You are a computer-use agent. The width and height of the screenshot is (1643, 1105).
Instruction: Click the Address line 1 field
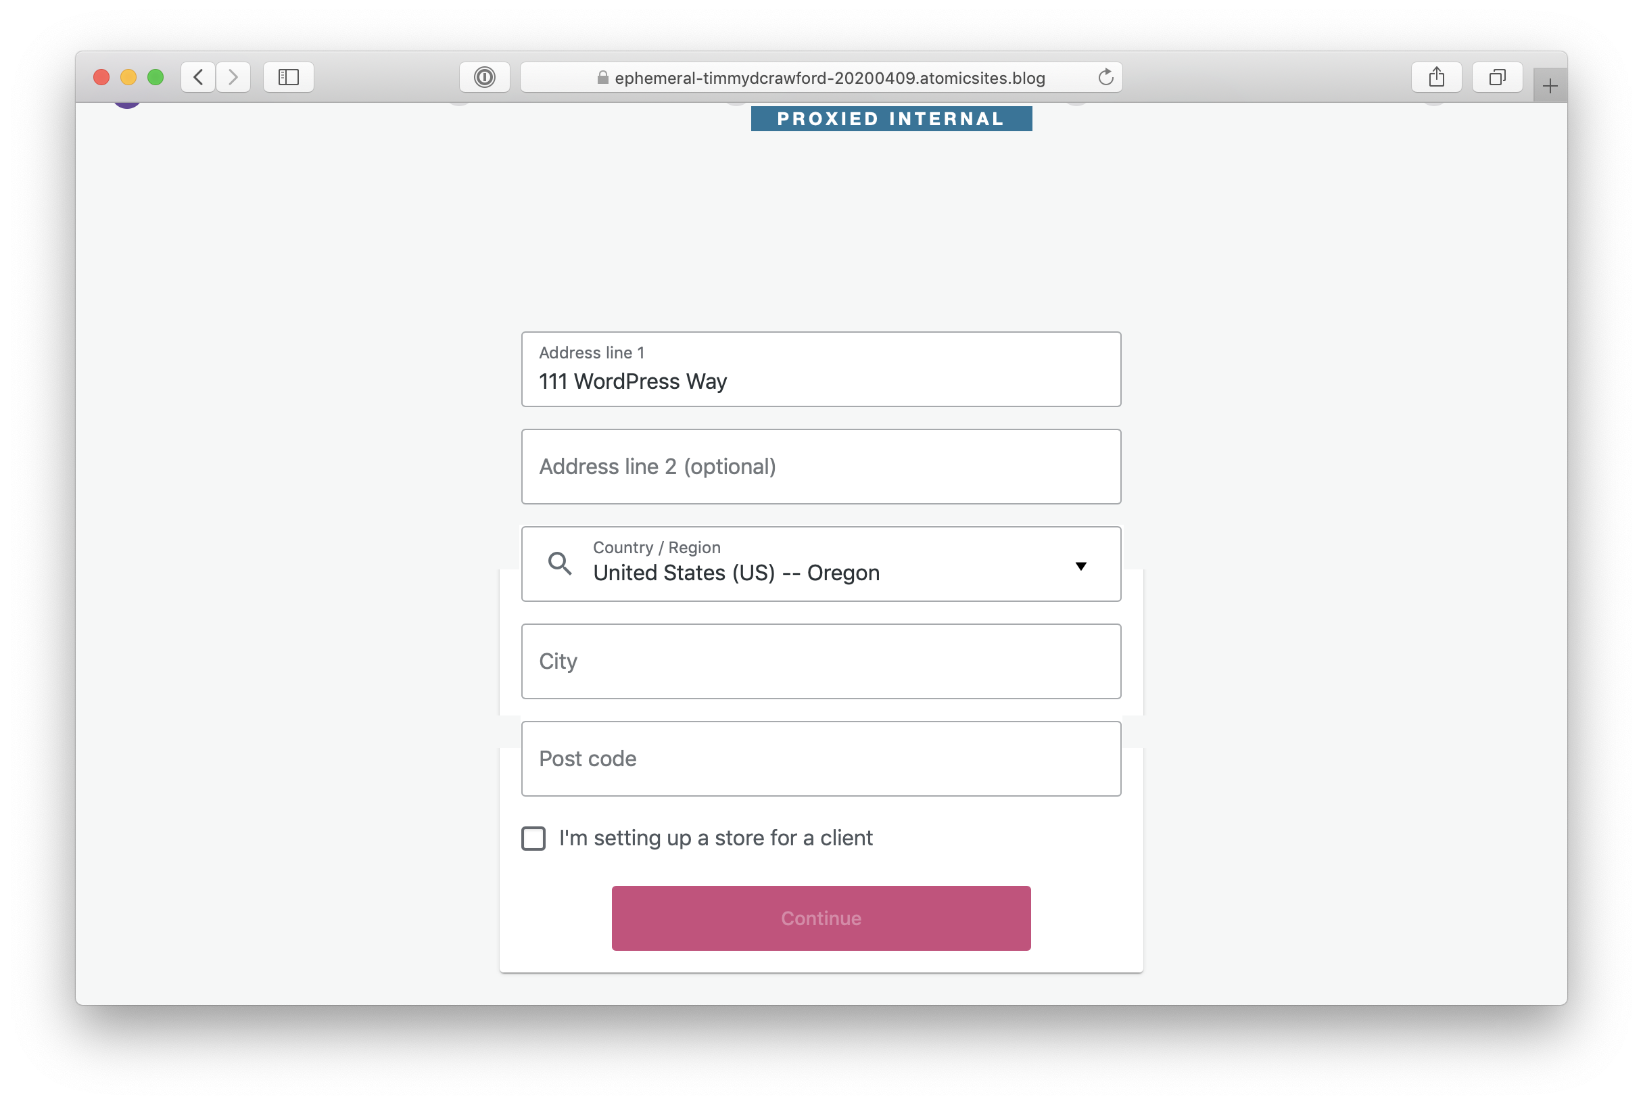point(821,381)
